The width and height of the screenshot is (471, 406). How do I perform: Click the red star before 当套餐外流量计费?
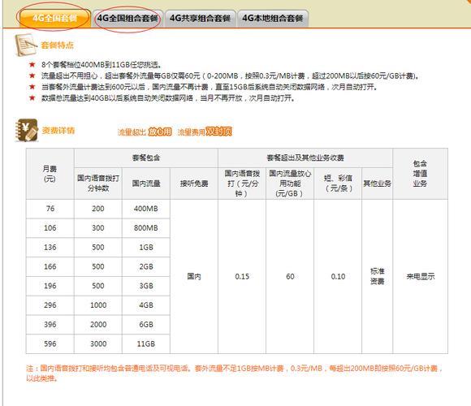32,87
